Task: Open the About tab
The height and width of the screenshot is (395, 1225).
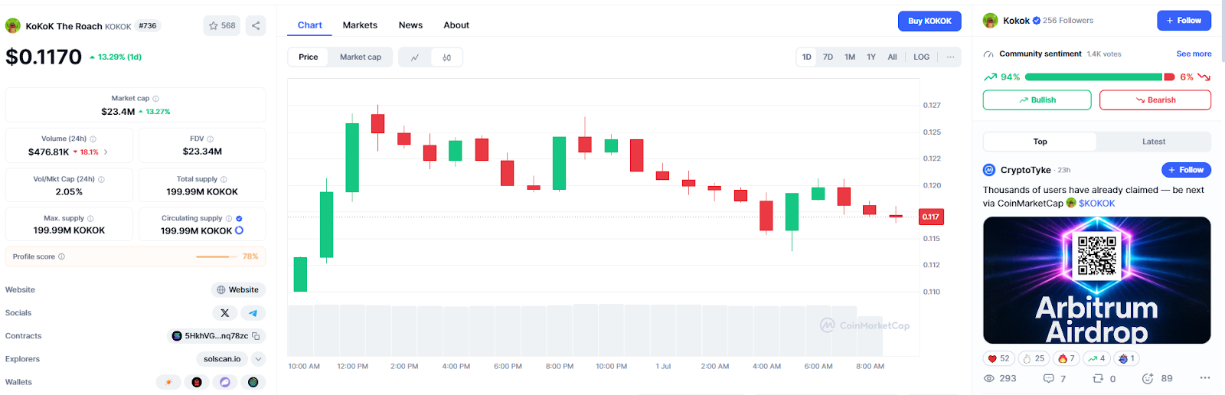Action: tap(456, 25)
